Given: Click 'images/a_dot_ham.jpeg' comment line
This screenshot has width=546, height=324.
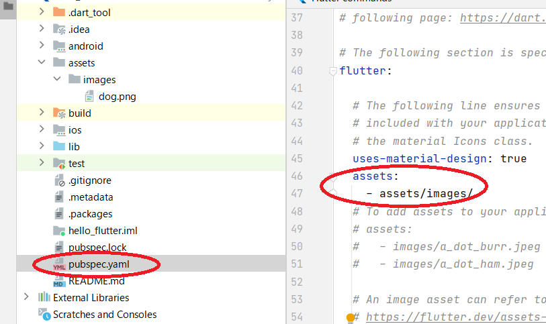Looking at the screenshot, I should coord(463,264).
